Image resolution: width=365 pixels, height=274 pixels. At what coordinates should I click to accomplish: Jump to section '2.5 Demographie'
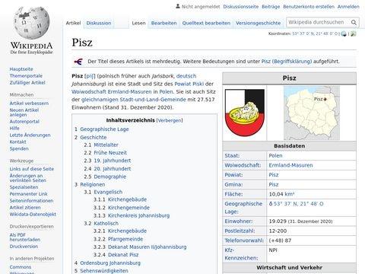[x=105, y=177]
